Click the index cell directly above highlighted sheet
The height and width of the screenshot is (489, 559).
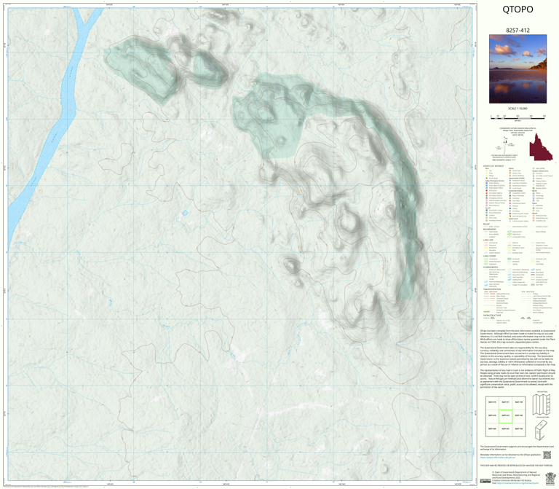click(505, 403)
